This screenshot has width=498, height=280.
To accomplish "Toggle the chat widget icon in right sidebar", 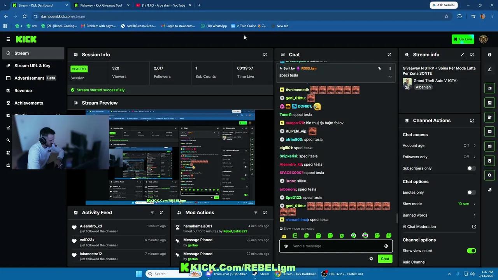I will click(x=489, y=131).
